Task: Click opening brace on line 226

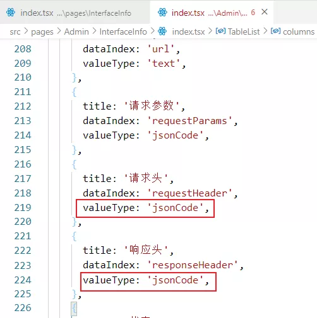Action: [x=74, y=309]
